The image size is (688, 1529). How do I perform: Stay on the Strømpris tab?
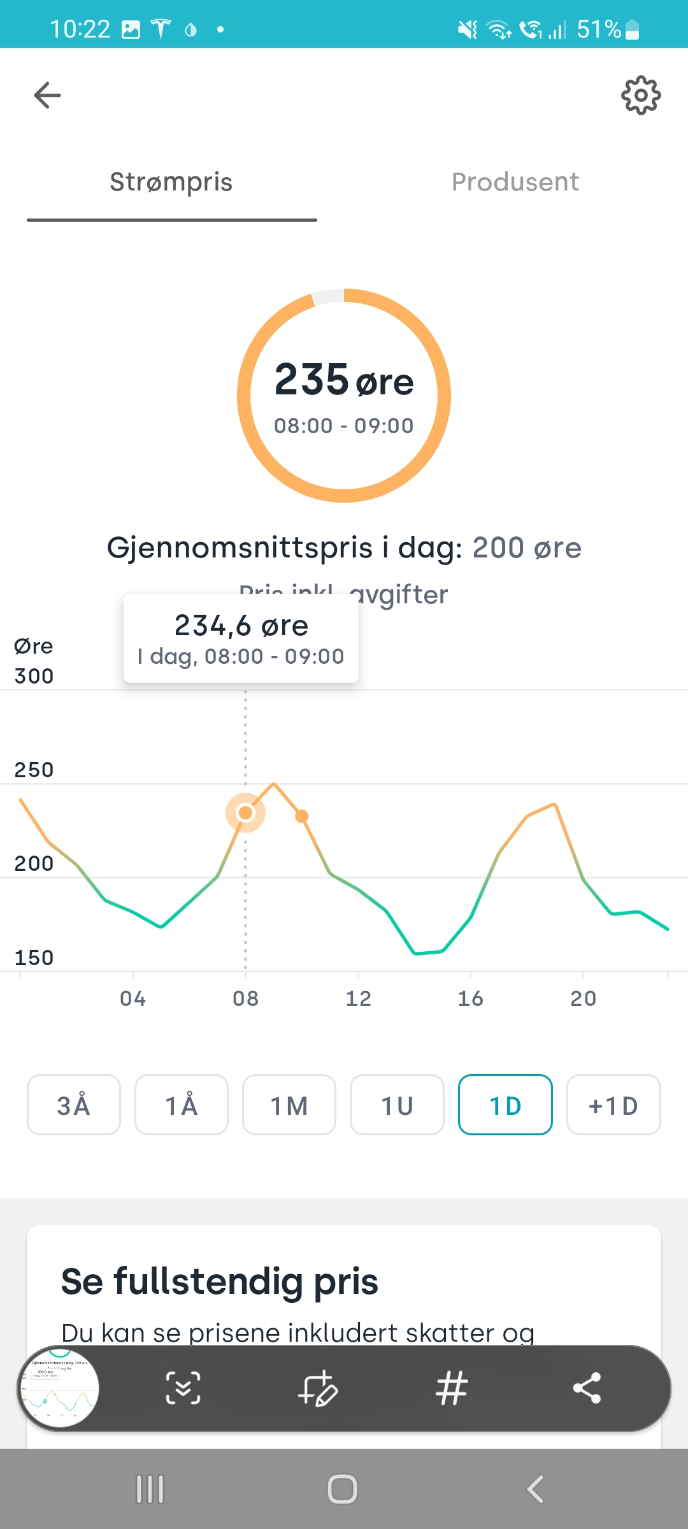pos(171,182)
